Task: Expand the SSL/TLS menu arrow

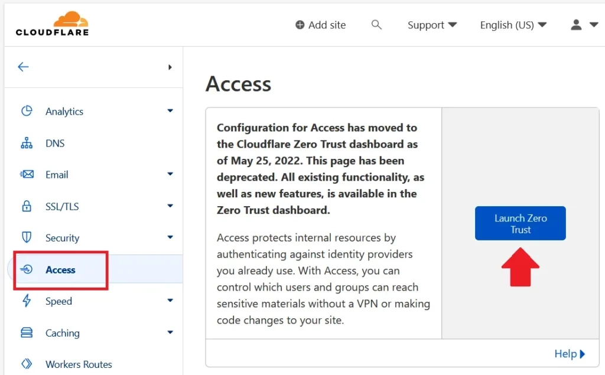Action: pyautogui.click(x=170, y=206)
